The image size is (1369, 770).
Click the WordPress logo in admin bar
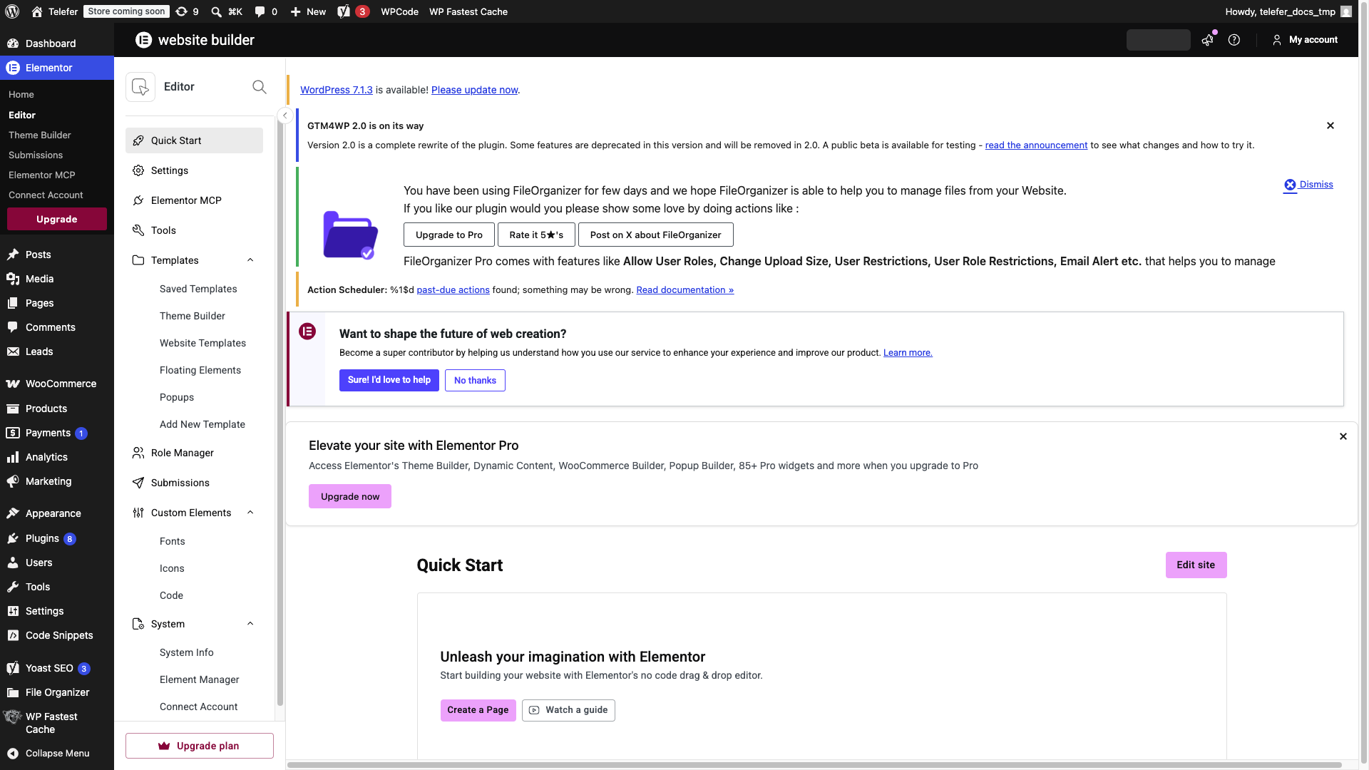point(14,11)
